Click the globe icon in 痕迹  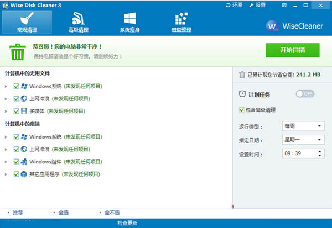pos(24,149)
